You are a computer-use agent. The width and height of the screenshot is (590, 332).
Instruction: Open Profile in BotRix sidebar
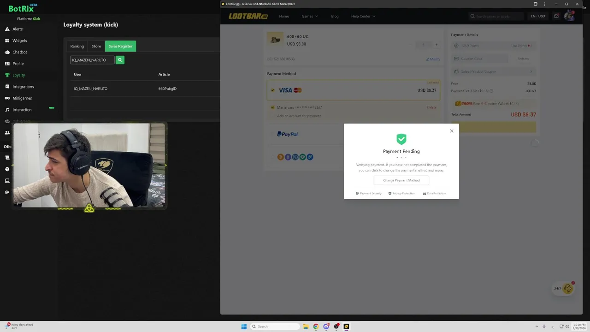click(x=14, y=64)
